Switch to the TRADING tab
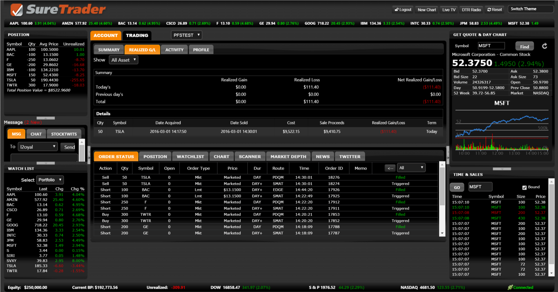558x292 pixels. tap(137, 35)
